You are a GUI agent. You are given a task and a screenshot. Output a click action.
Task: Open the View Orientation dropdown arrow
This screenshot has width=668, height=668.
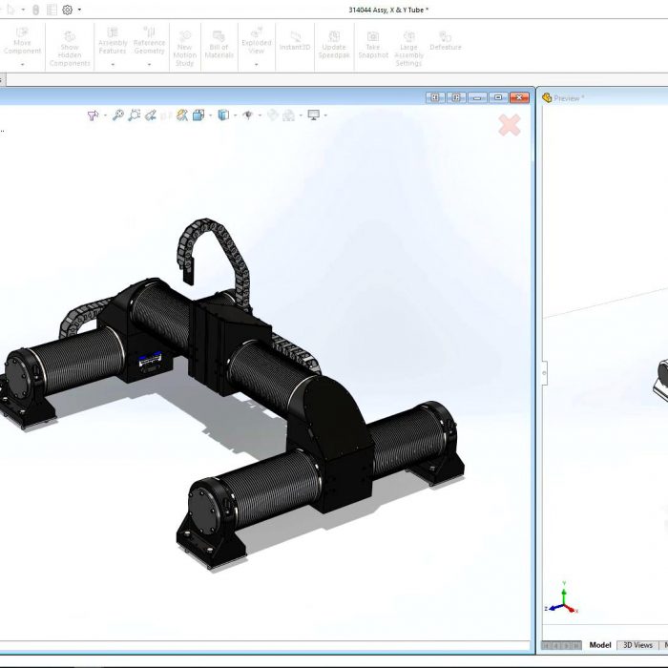pos(211,115)
